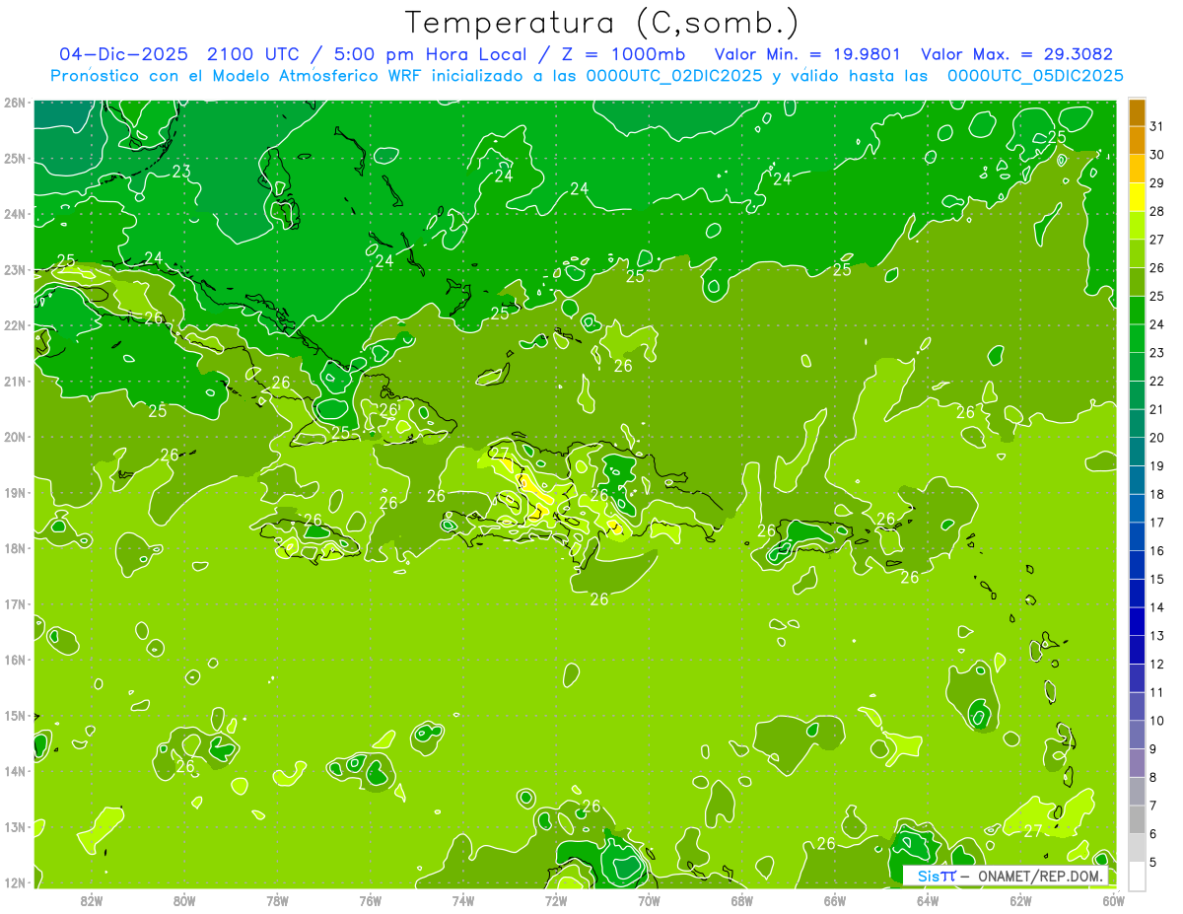Click the 72W longitude axis label

pos(555,899)
